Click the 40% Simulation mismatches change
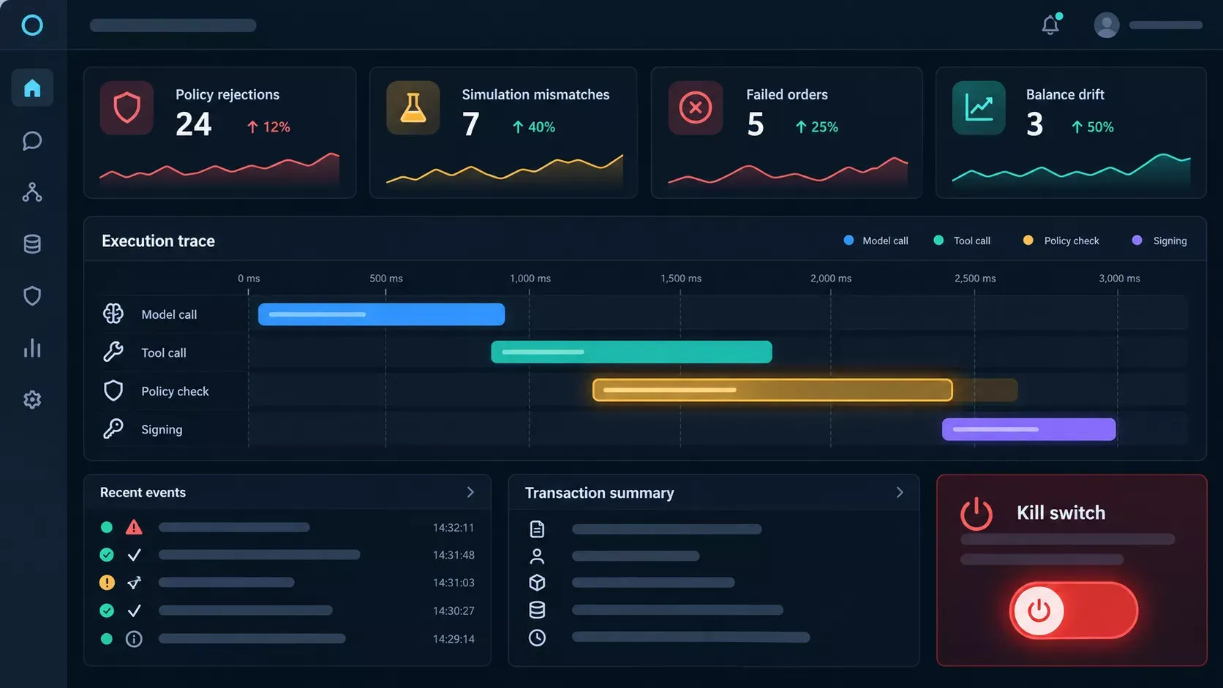The width and height of the screenshot is (1223, 688). (534, 127)
